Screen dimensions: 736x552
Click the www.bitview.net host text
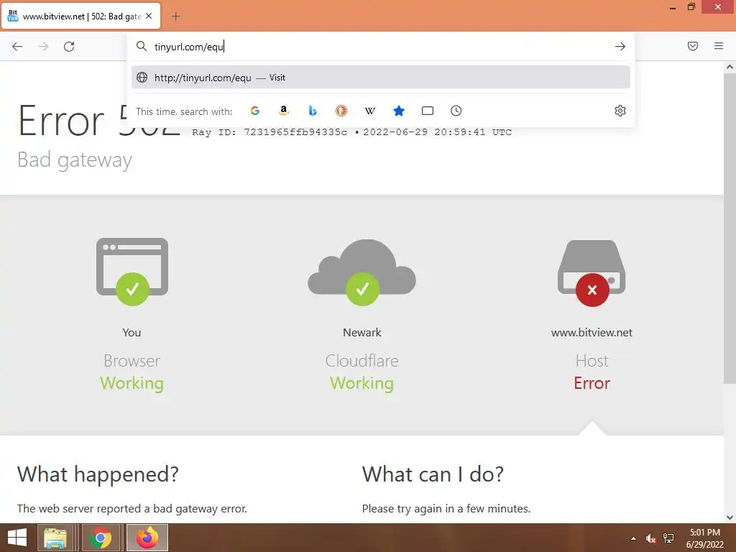coord(592,332)
